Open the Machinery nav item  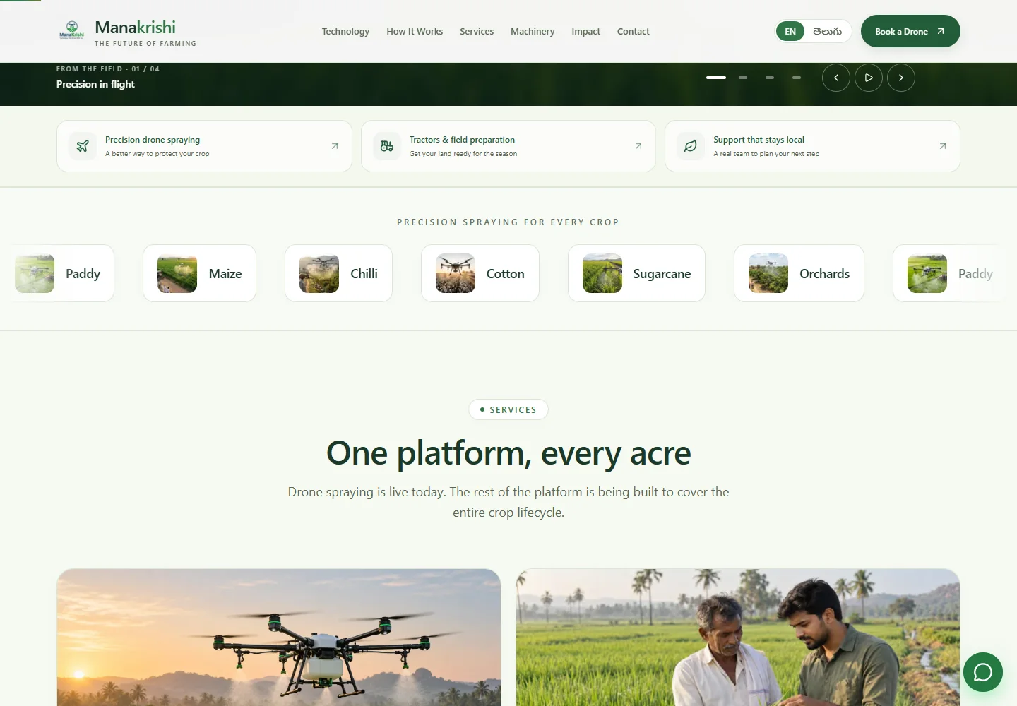pyautogui.click(x=533, y=31)
